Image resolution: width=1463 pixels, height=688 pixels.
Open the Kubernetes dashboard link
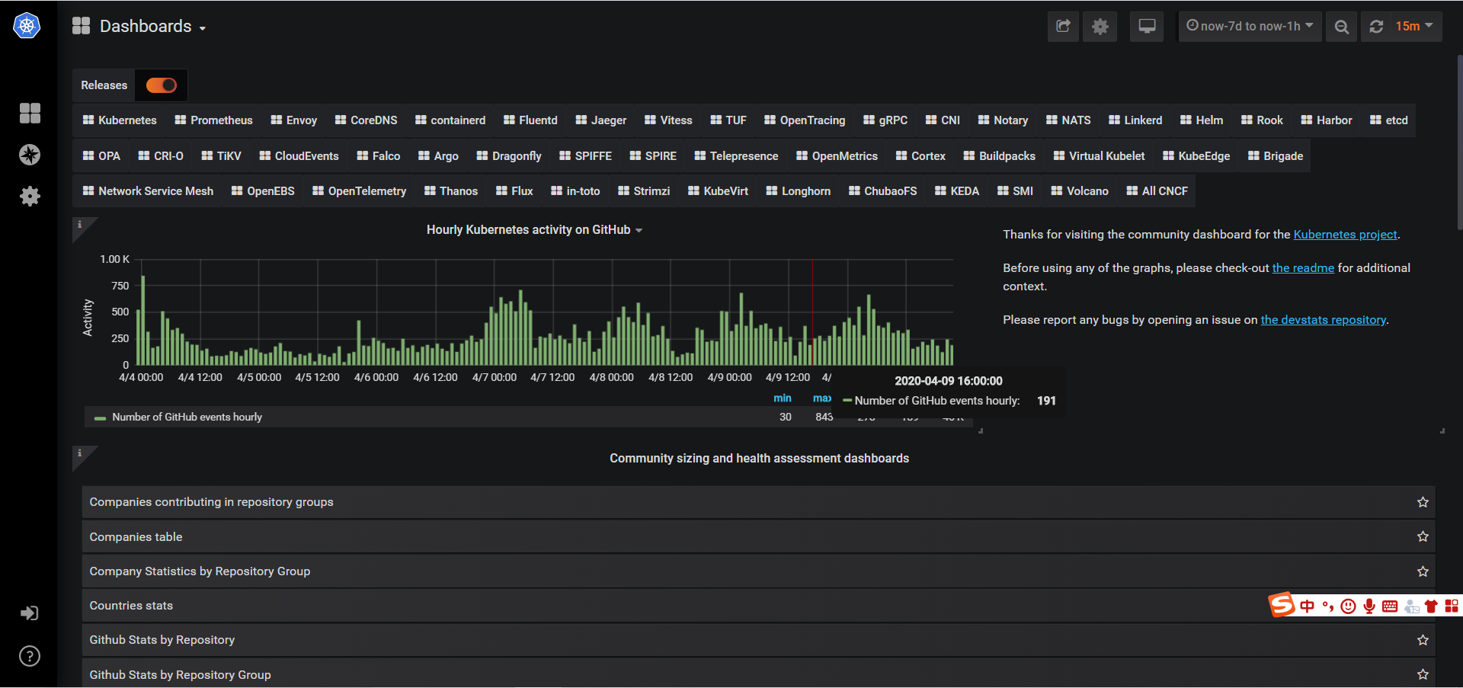pyautogui.click(x=120, y=120)
